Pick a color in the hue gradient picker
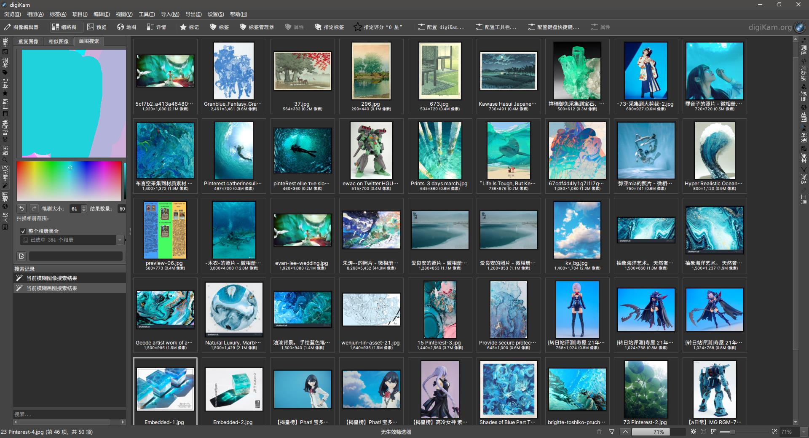Image resolution: width=809 pixels, height=438 pixels. click(x=69, y=181)
